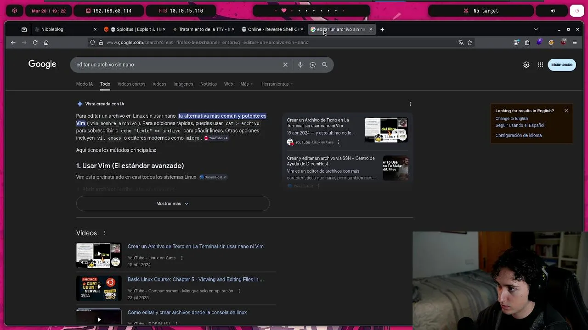Click the Firefox back arrow
Screen dimensions: 588x330
pyautogui.click(x=13, y=42)
